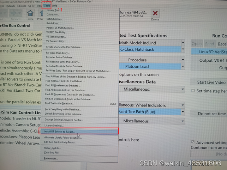Viewport: 227px width, 170px height.
Task: Select Find All Direct Links to this Dataset
Action: pyautogui.click(x=65, y=81)
